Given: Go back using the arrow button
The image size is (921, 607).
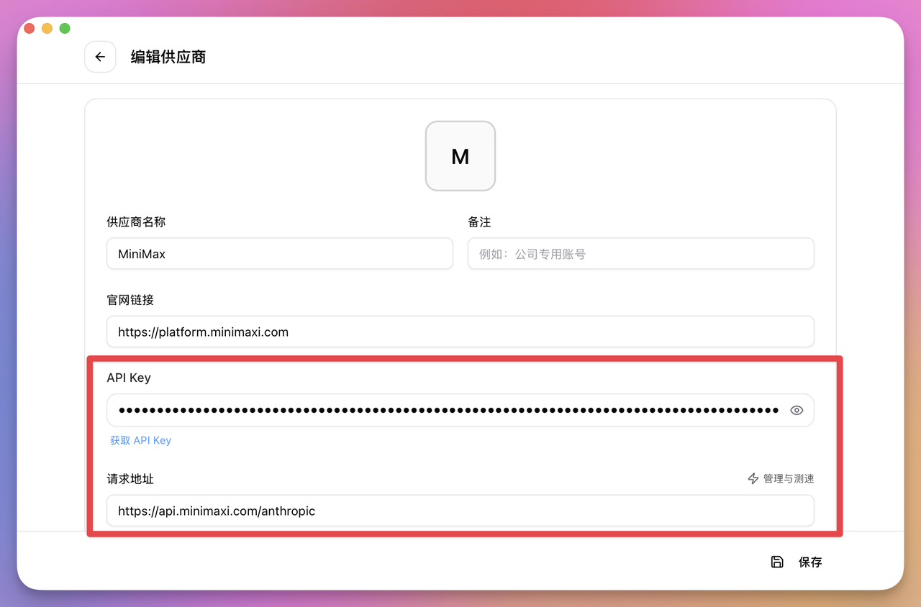Looking at the screenshot, I should tap(100, 57).
